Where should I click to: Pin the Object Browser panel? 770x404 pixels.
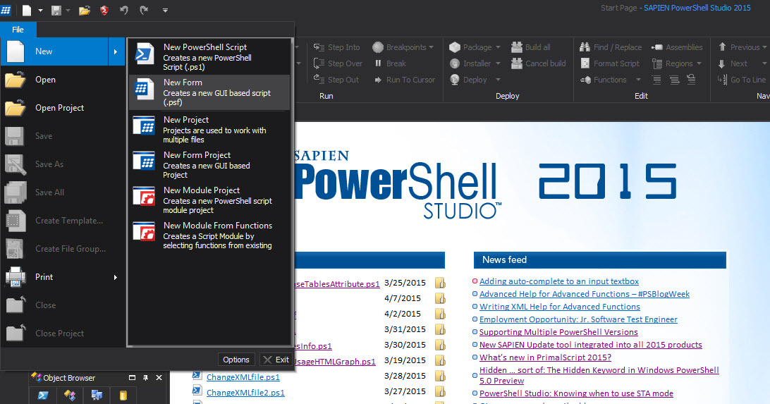145,377
